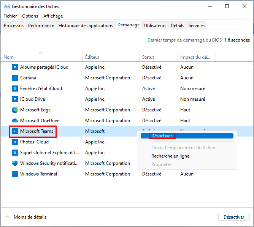Select the Windows Terminal entry
The image size is (254, 227).
[38, 174]
